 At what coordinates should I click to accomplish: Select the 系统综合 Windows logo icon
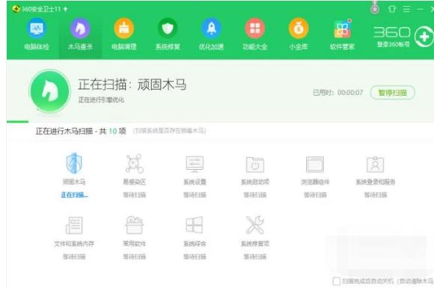[195, 225]
